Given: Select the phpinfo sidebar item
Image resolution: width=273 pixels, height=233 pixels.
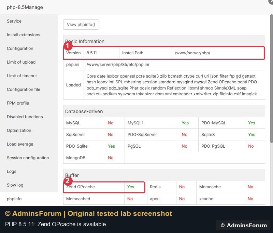Looking at the screenshot, I should click(x=14, y=199).
